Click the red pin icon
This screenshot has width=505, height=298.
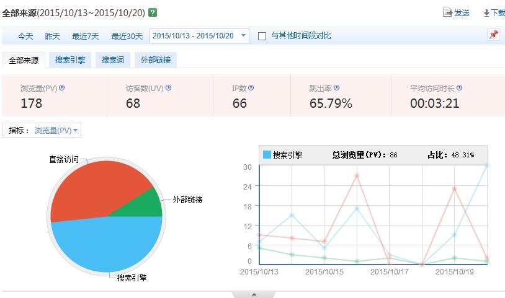point(493,35)
